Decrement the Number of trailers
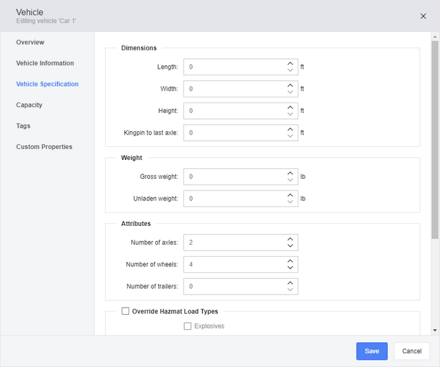The height and width of the screenshot is (367, 440). pyautogui.click(x=290, y=289)
